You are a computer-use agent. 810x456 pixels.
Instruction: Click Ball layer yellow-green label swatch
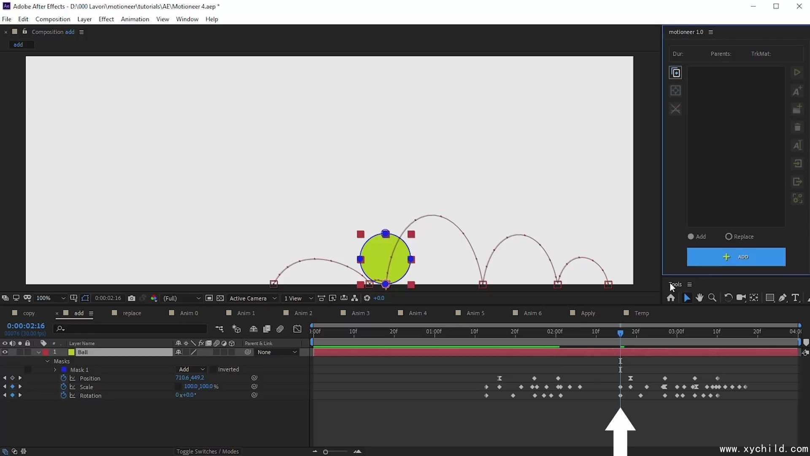71,352
